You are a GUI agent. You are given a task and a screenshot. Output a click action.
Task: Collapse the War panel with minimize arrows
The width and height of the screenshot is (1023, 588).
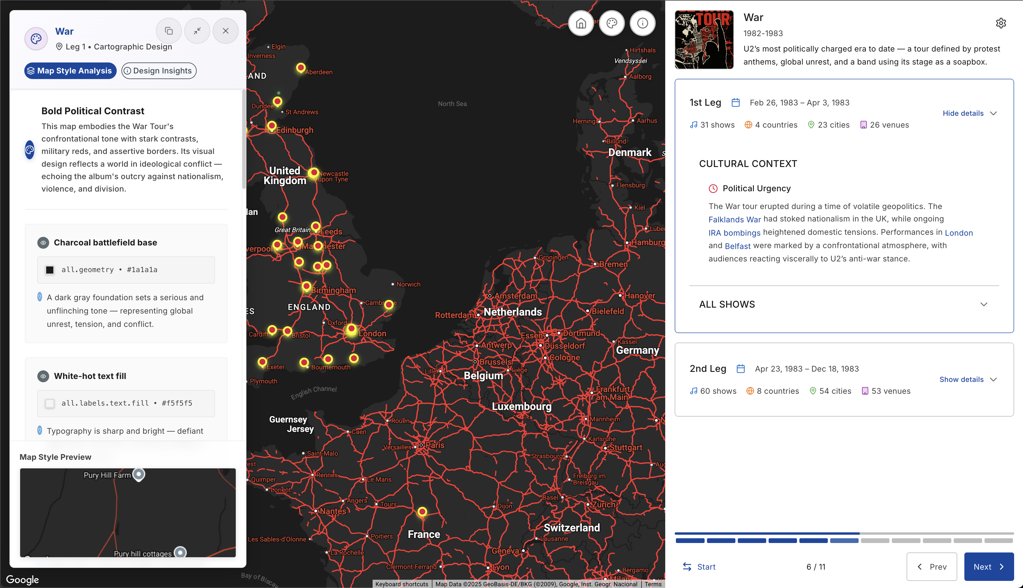pos(197,31)
